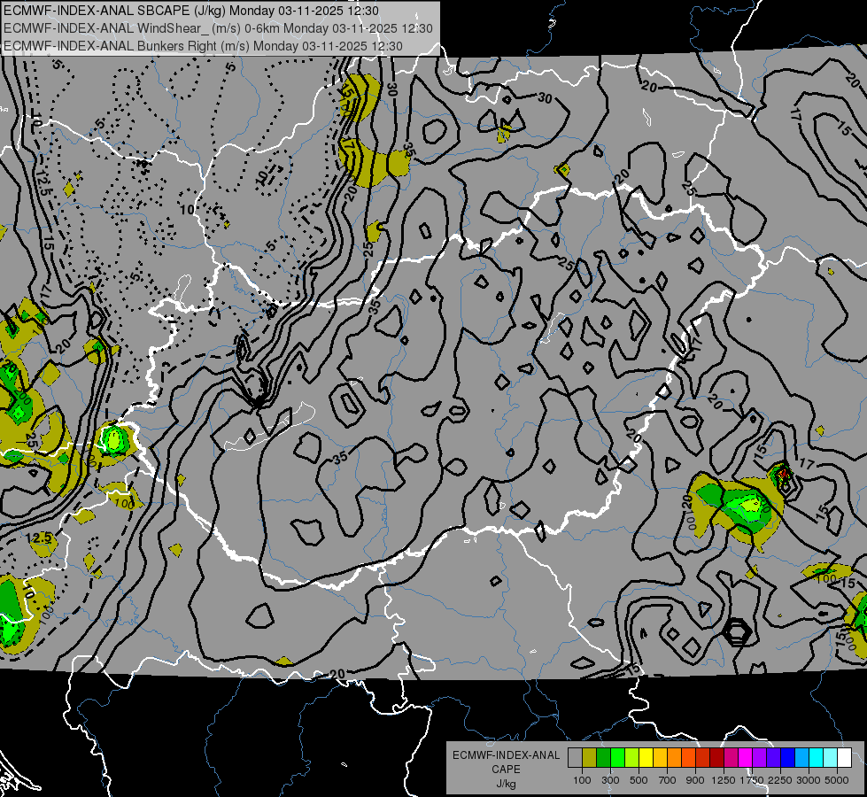The width and height of the screenshot is (867, 797).
Task: Select the dark red legend swatch
Action: (716, 758)
